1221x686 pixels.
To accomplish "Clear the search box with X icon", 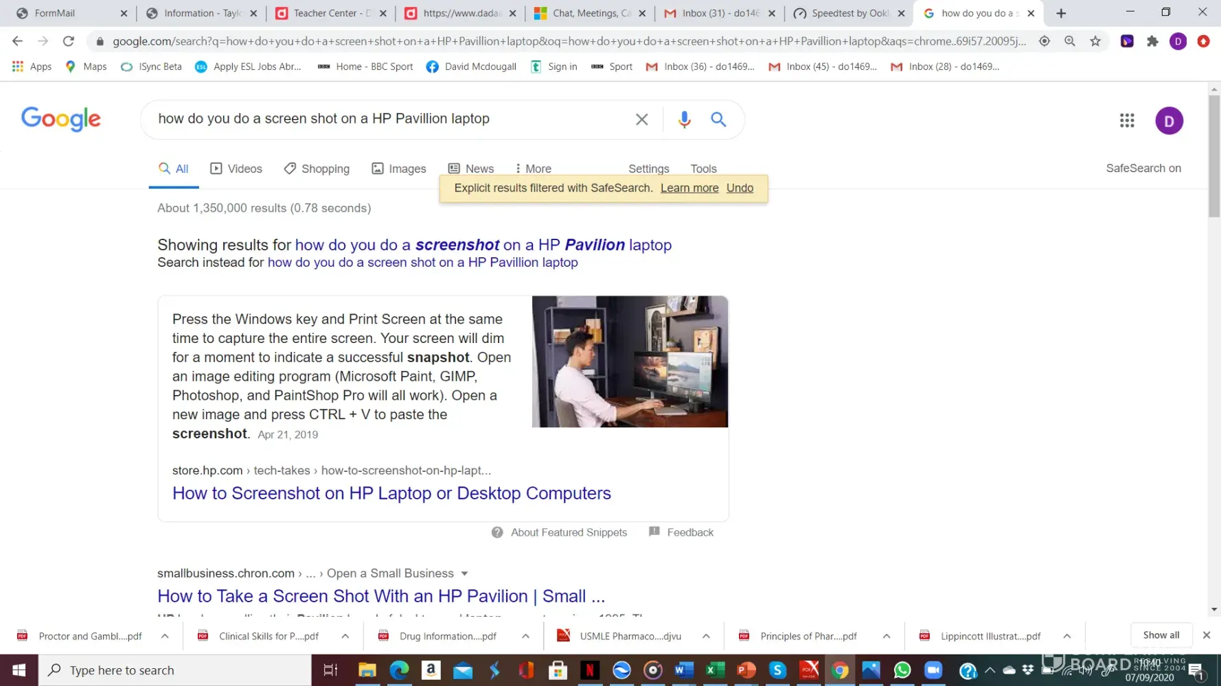I will [641, 119].
